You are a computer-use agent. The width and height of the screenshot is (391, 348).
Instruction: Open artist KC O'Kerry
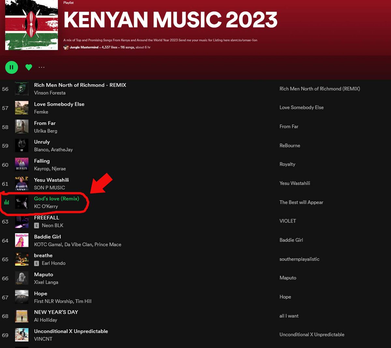click(46, 206)
